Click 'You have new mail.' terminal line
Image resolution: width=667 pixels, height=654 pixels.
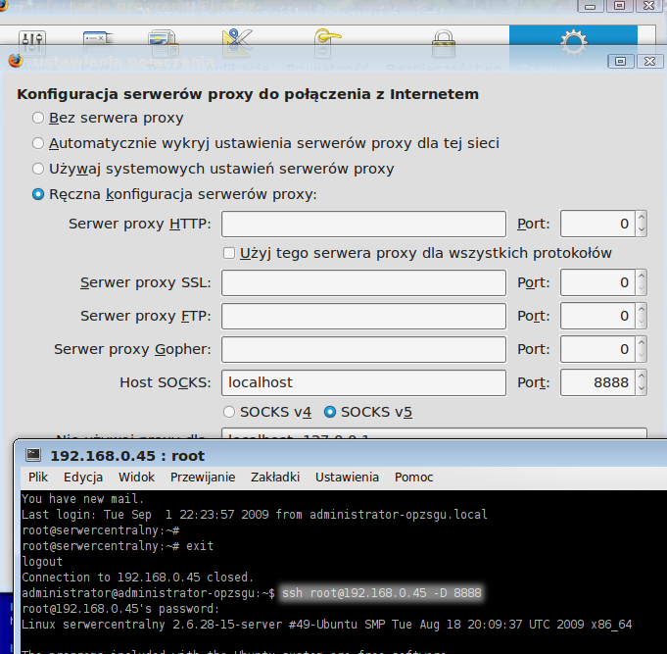83,499
